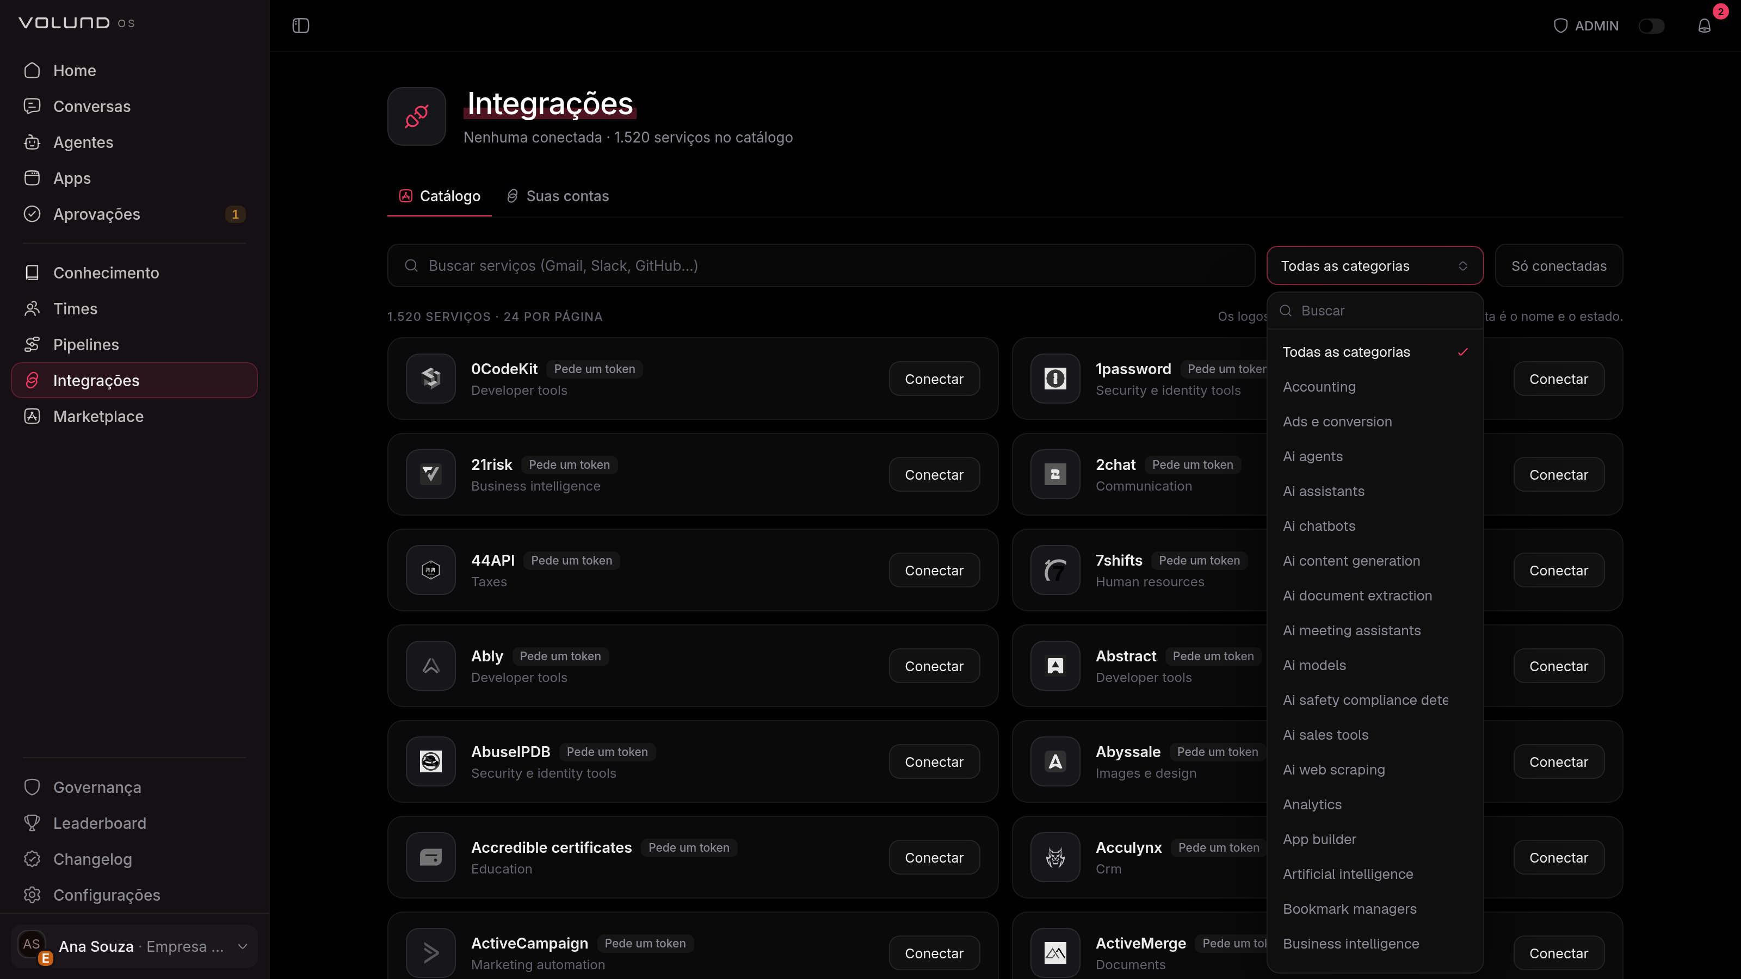Viewport: 1741px width, 979px height.
Task: Go to Agentes in the sidebar
Action: point(134,142)
